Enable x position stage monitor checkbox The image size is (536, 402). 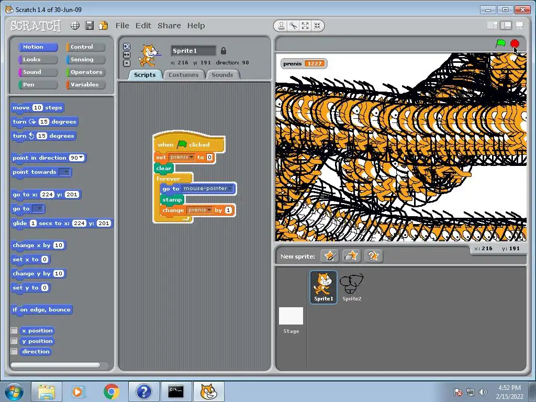coord(14,330)
